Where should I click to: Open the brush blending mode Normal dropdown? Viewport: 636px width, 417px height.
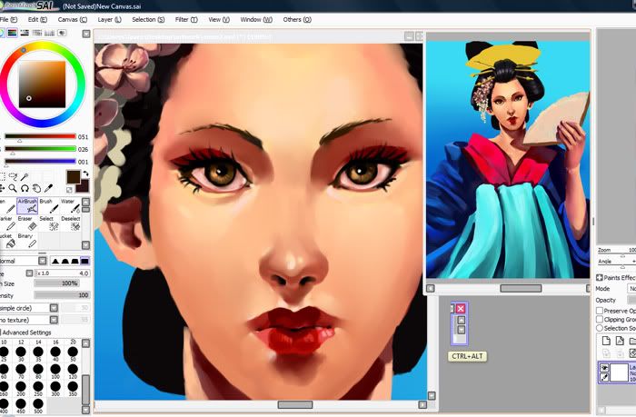[43, 261]
